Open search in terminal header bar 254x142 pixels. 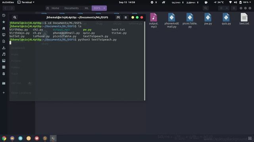pos(15,17)
